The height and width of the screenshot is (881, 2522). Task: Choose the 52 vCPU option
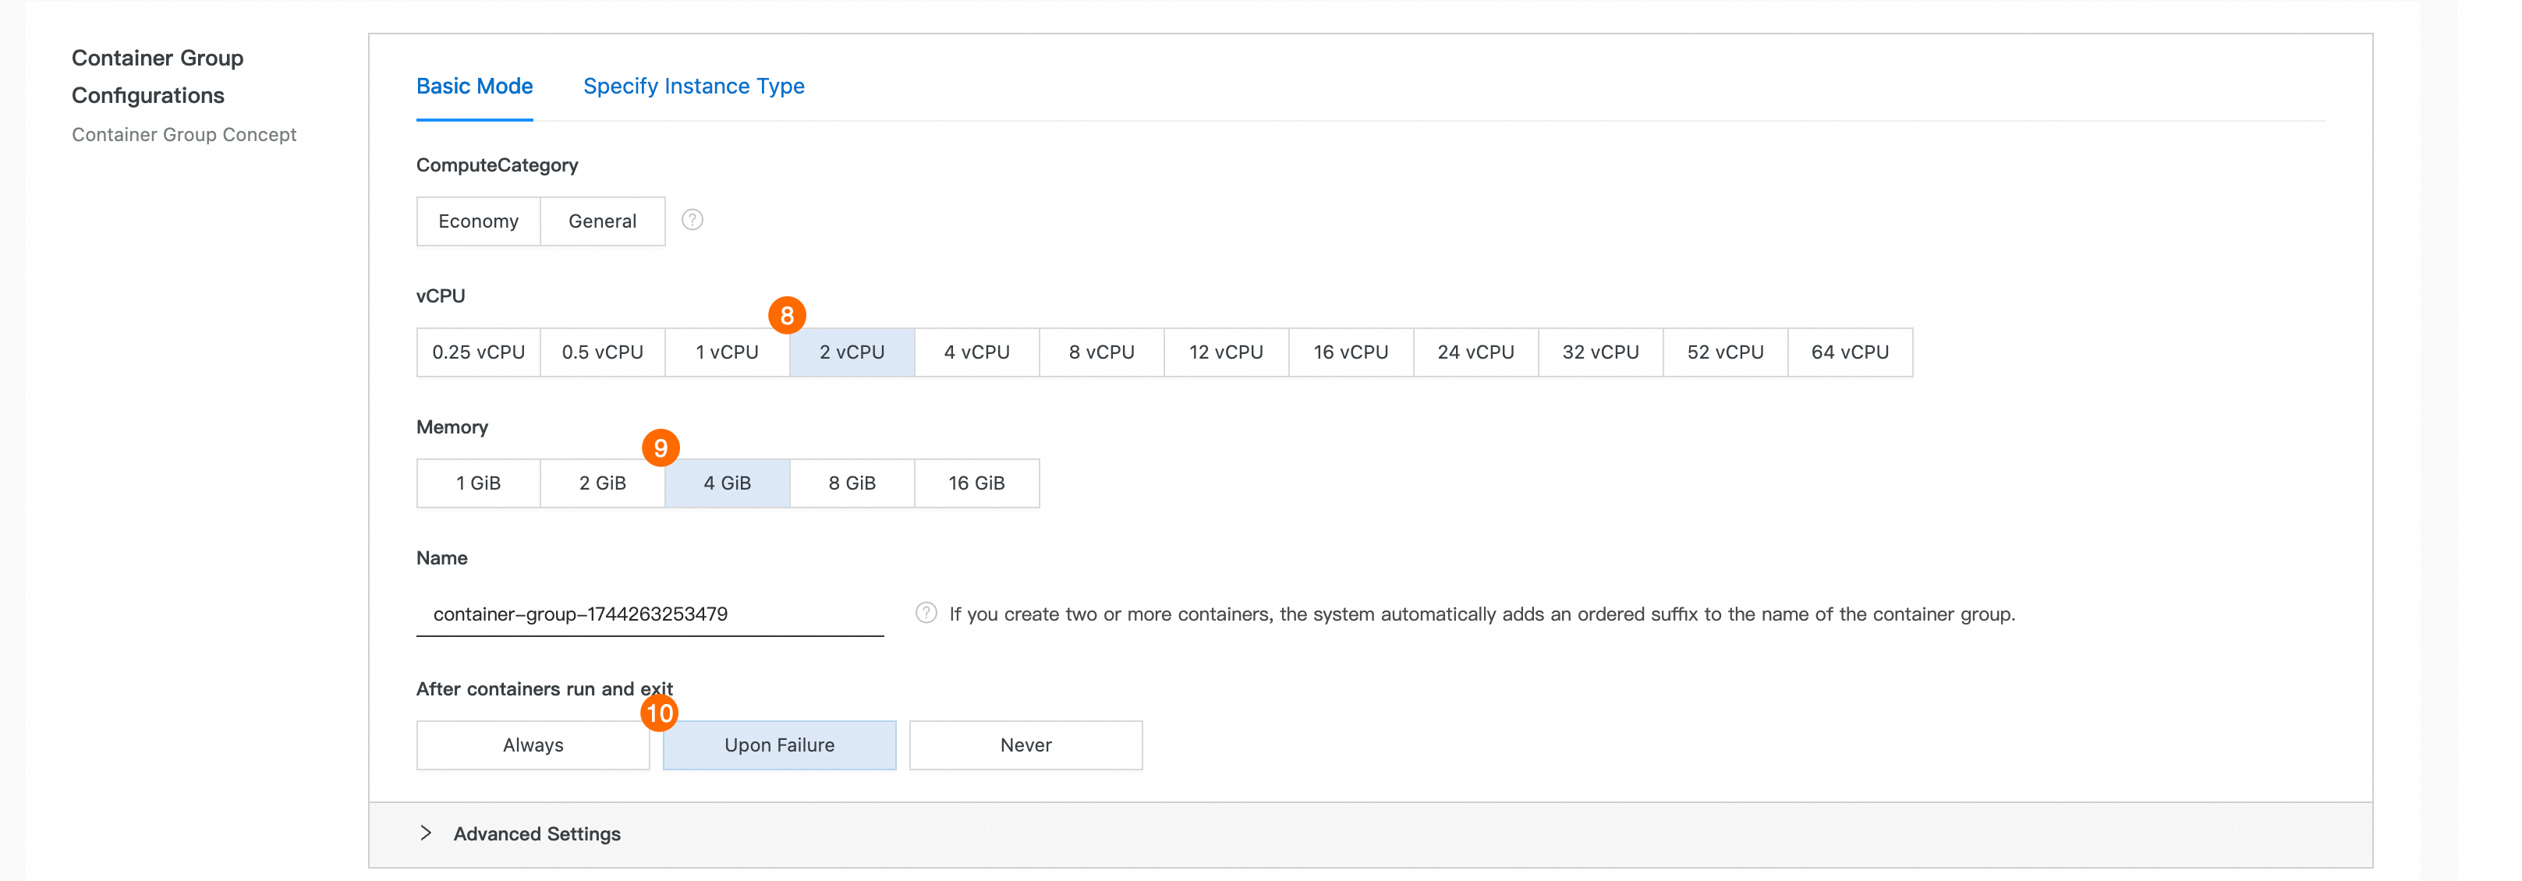1725,352
